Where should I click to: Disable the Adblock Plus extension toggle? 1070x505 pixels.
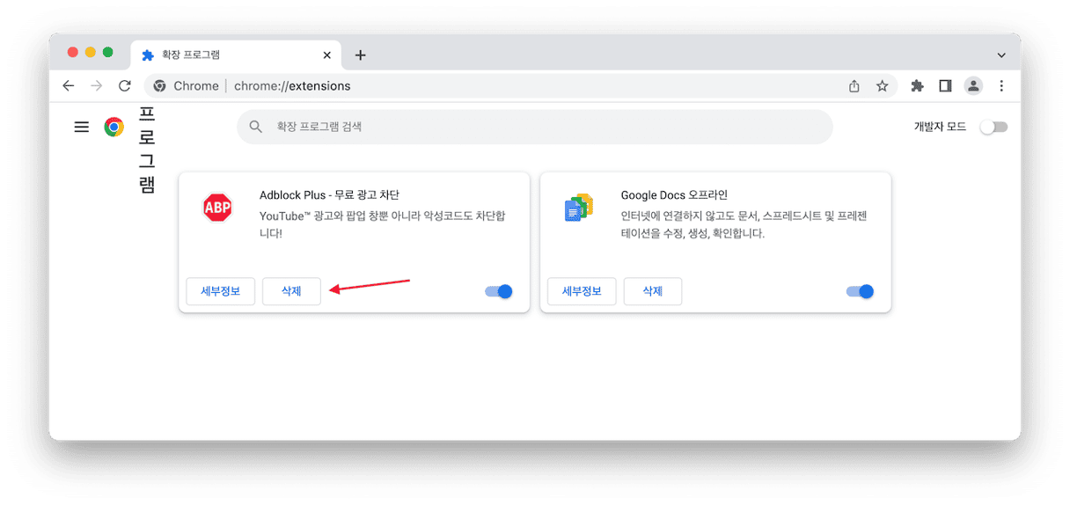[x=499, y=291]
